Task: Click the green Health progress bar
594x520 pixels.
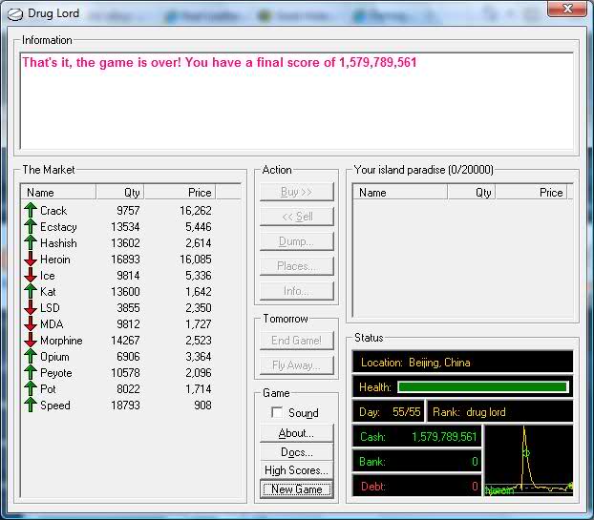Action: tap(482, 387)
